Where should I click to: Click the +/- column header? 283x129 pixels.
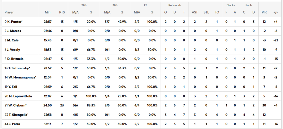click(275, 12)
